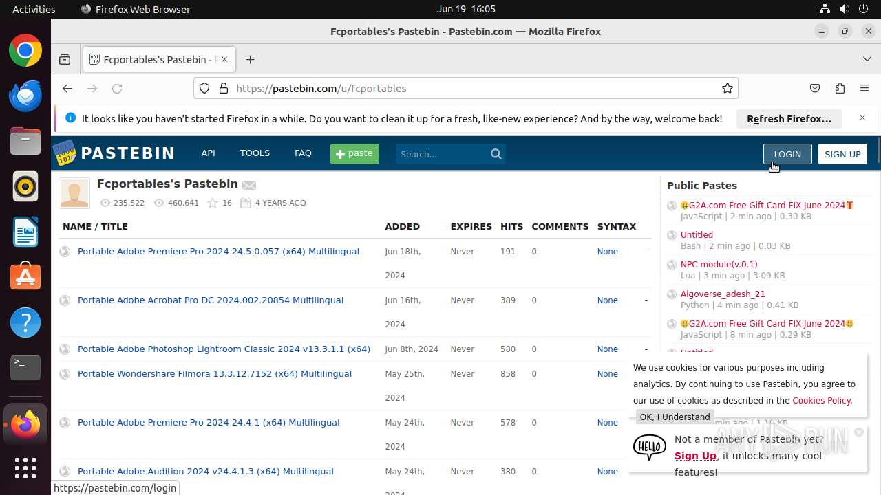Click the Fcportables user avatar
The height and width of the screenshot is (495, 881).
74,193
